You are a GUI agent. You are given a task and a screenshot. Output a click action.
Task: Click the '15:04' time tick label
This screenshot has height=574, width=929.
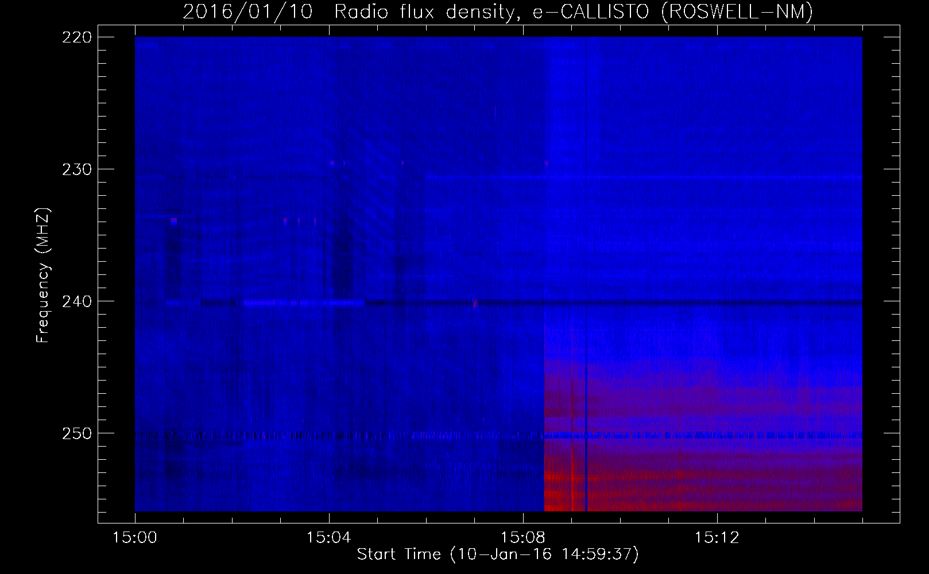pos(328,538)
